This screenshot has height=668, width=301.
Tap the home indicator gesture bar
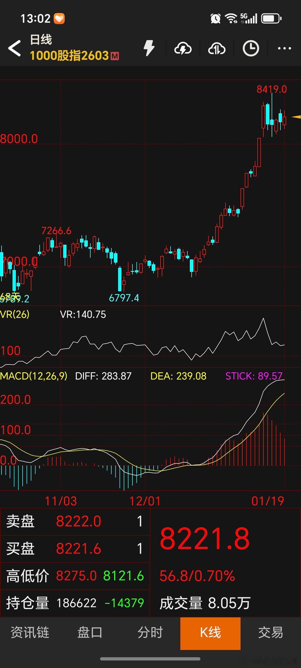pos(150,659)
